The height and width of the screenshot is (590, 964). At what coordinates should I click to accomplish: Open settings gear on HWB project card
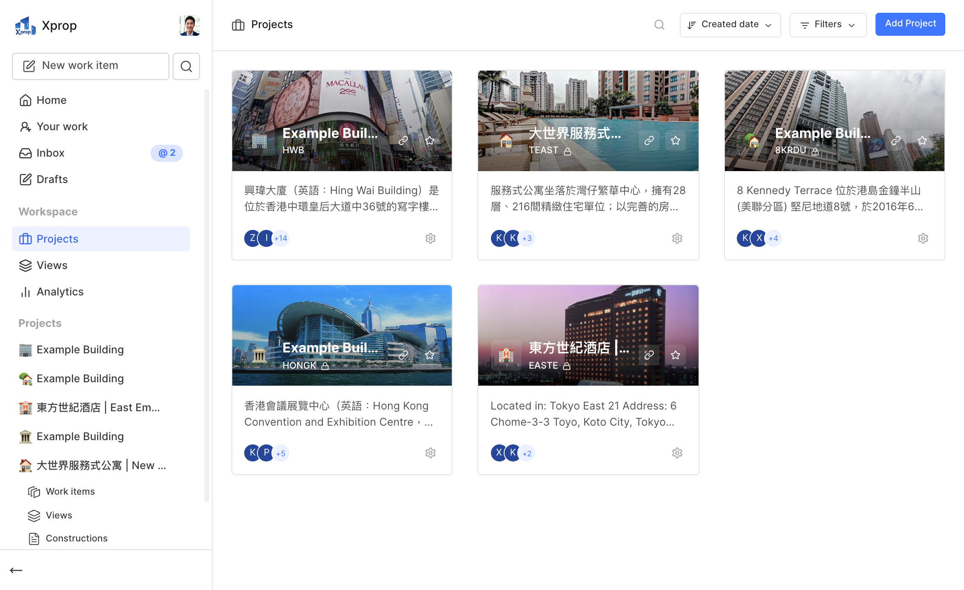pos(431,238)
